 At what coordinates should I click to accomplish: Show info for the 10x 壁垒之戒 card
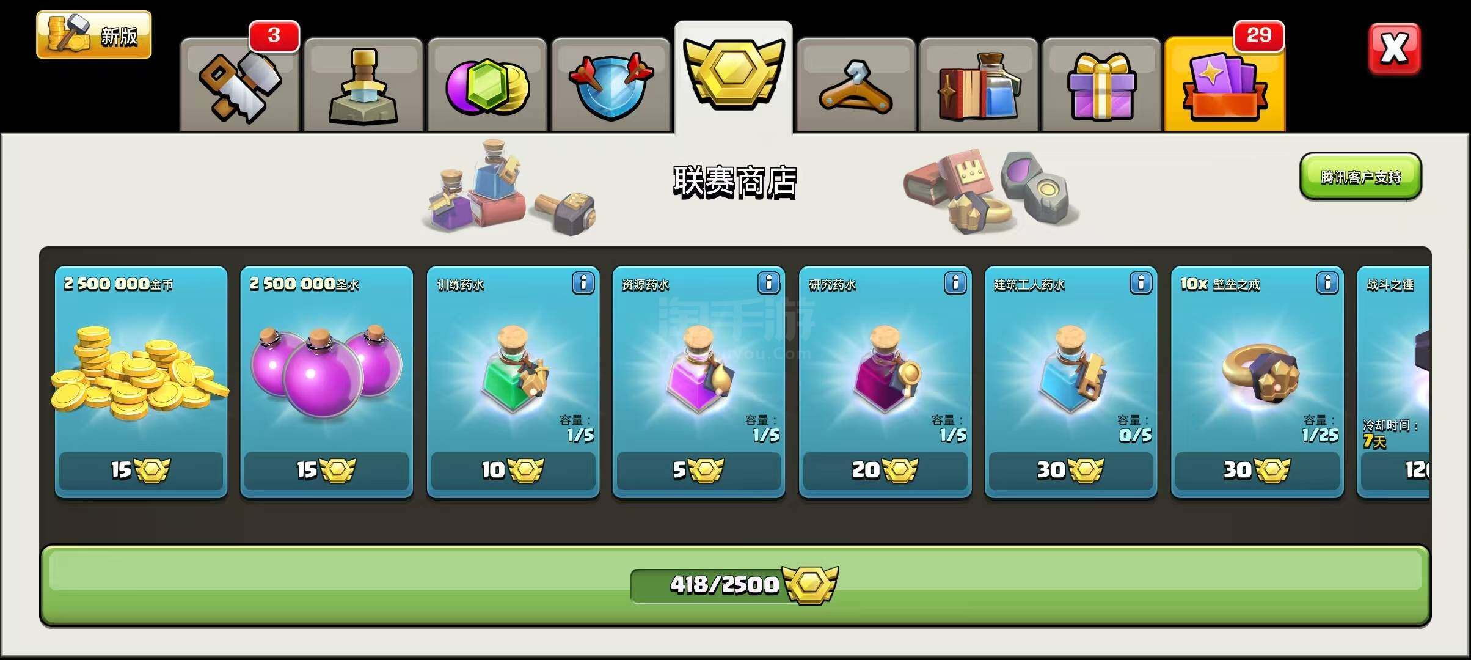(1327, 283)
